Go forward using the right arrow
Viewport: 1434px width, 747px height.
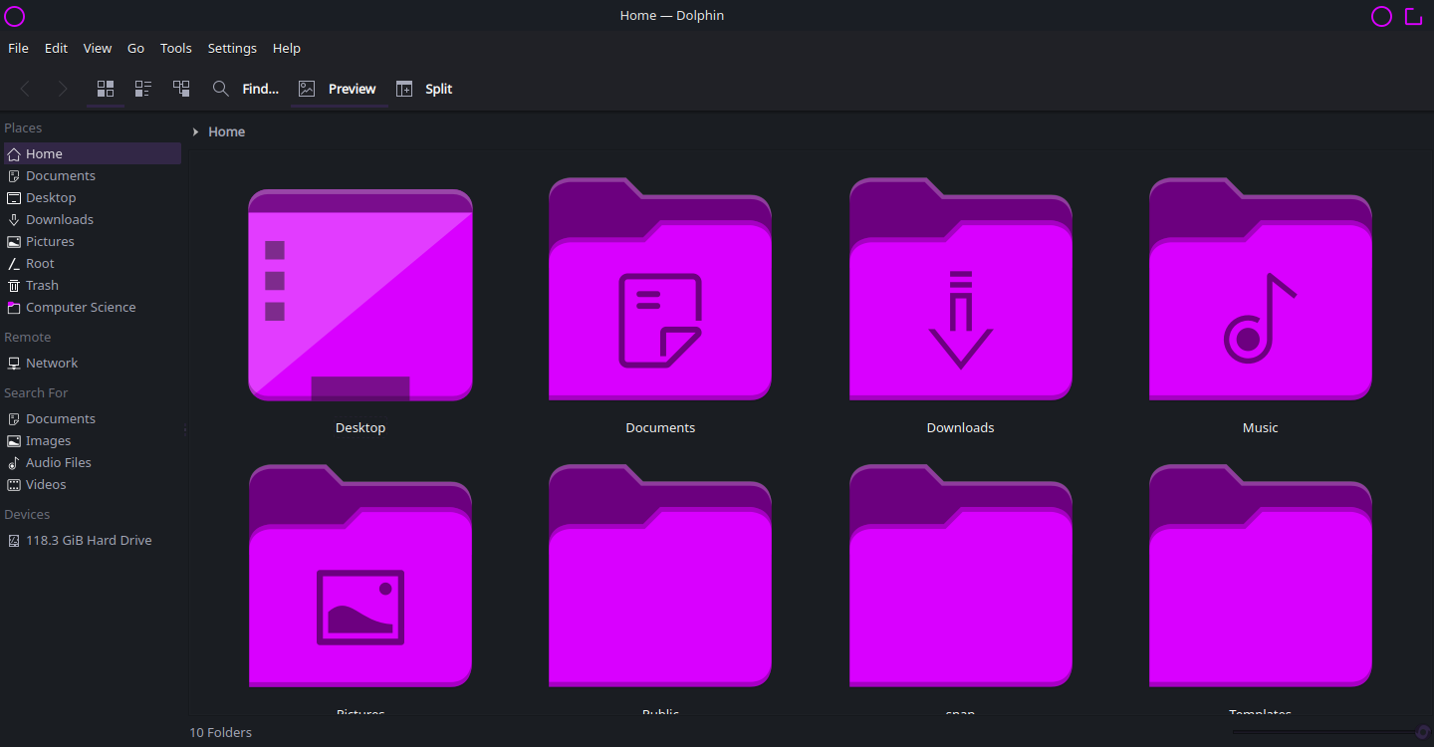(x=63, y=89)
